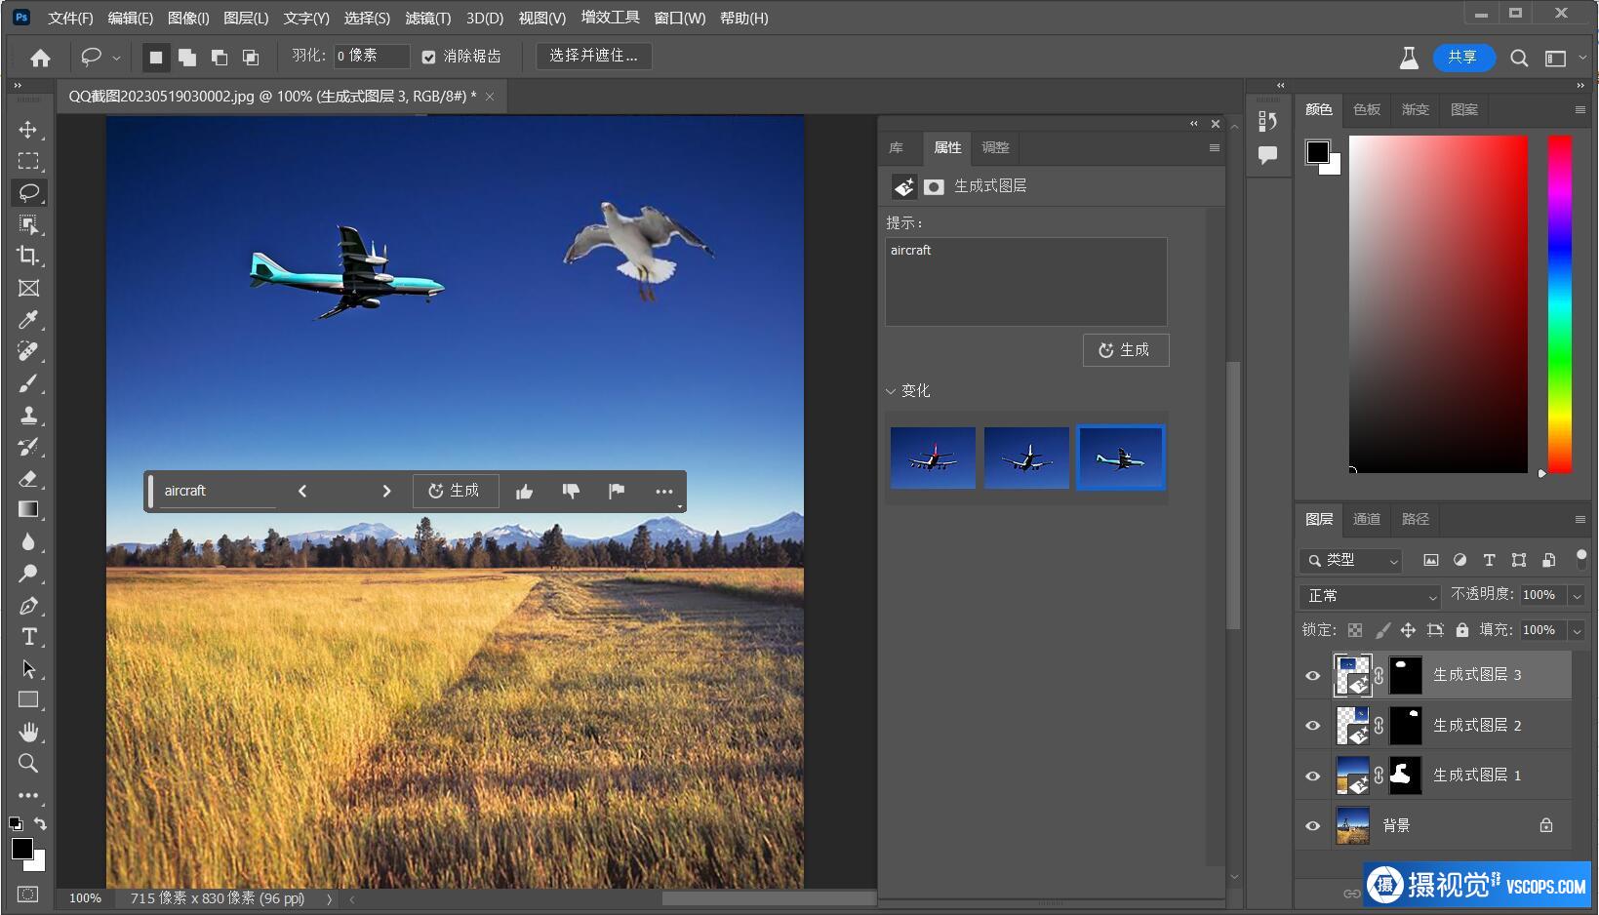Screen dimensions: 1599x915
Task: Click the vertical hue spectrum slider
Action: pyautogui.click(x=1559, y=304)
